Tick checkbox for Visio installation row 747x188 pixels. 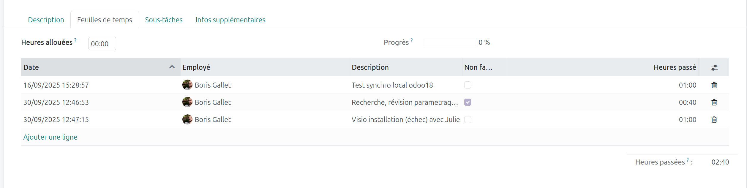pos(468,120)
